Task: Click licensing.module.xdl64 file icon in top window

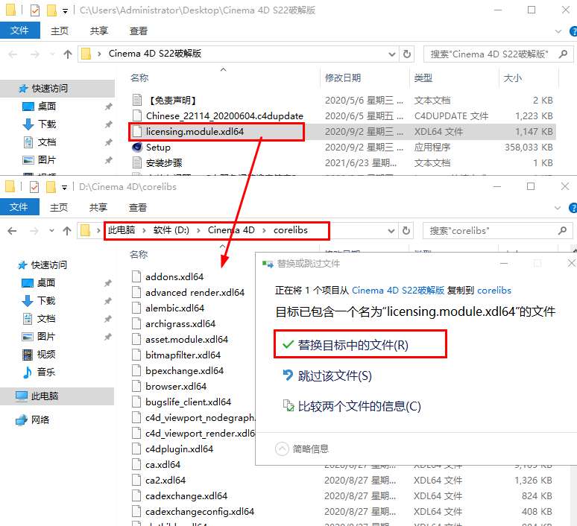Action: [137, 132]
